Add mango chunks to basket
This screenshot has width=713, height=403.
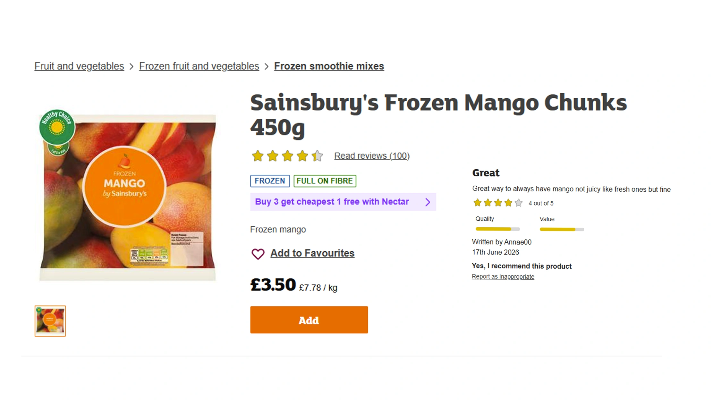point(309,320)
